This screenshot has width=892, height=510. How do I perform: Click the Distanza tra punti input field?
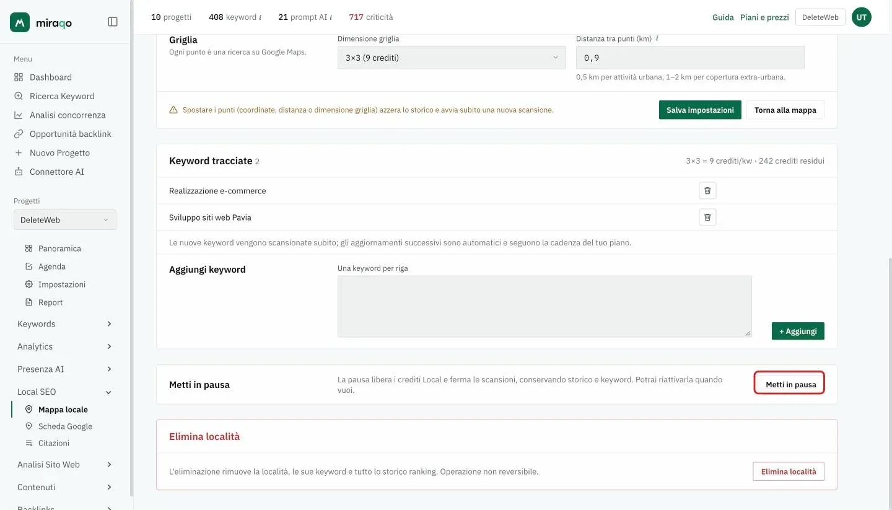pos(690,58)
